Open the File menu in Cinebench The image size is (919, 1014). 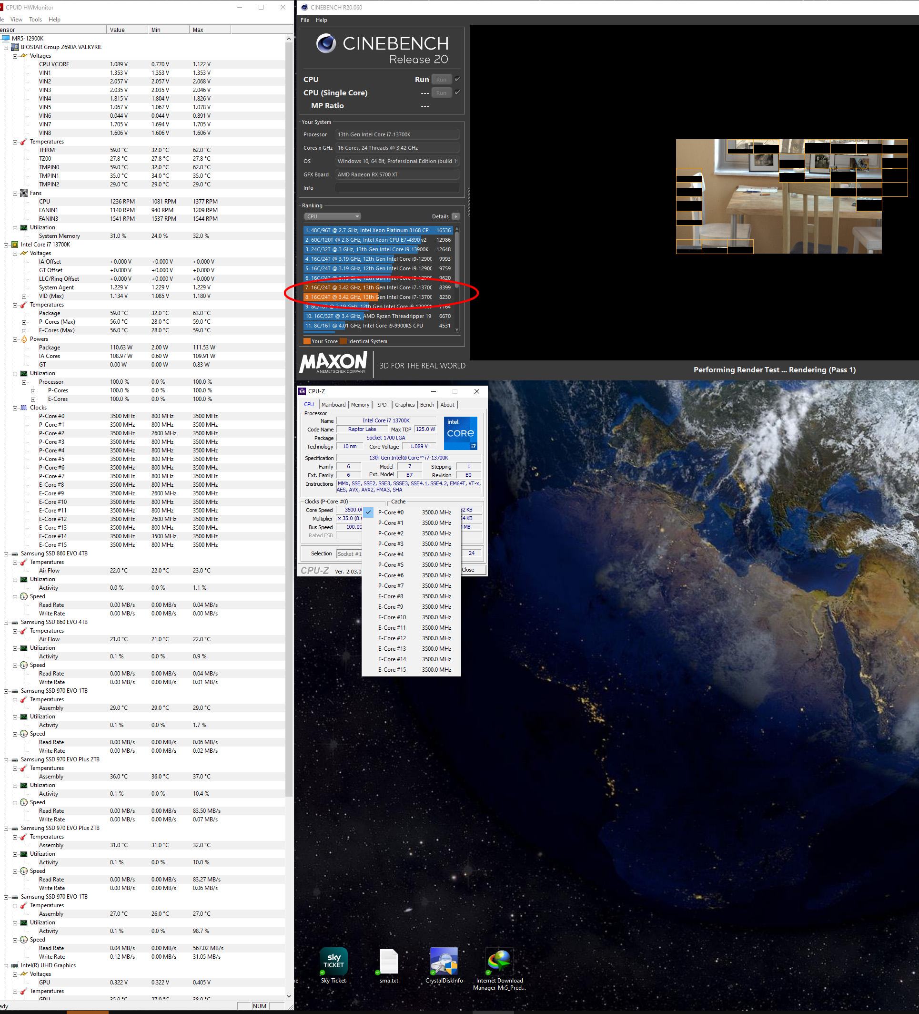pyautogui.click(x=304, y=20)
